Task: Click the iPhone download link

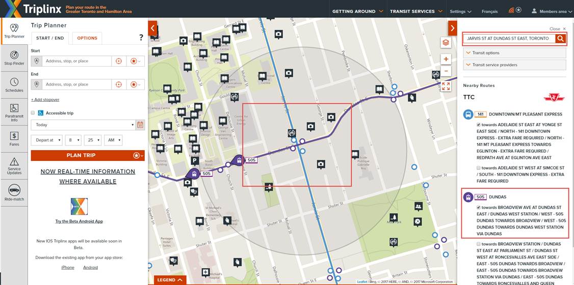Action: (68, 268)
